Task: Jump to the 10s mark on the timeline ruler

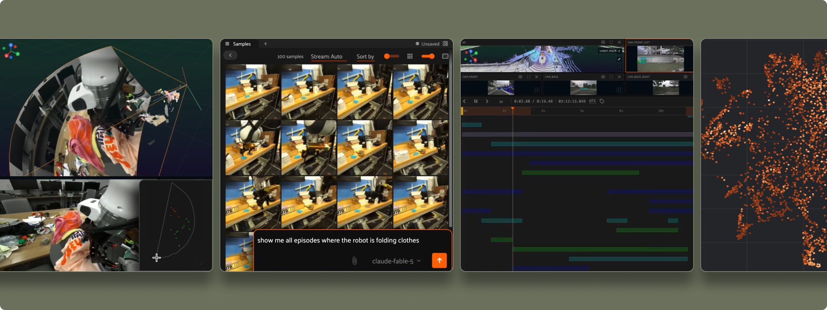Action: pos(661,111)
